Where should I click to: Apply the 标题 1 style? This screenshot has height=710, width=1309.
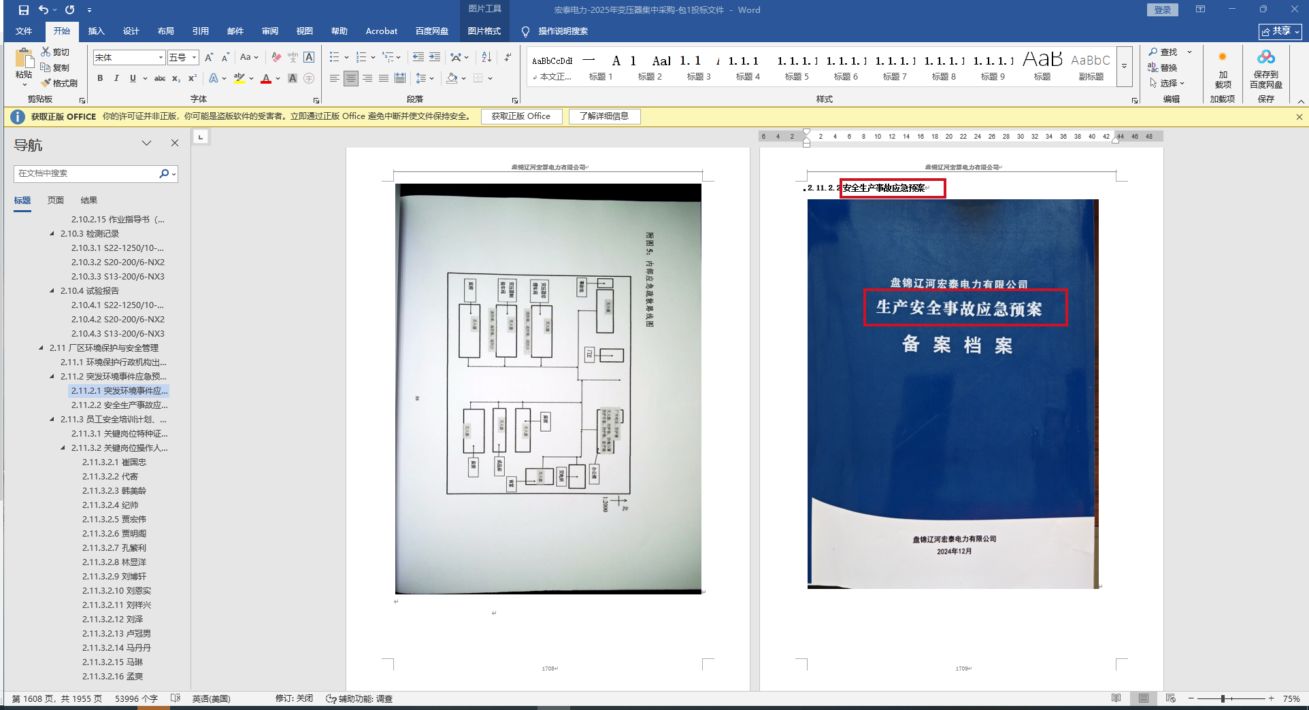pyautogui.click(x=601, y=67)
